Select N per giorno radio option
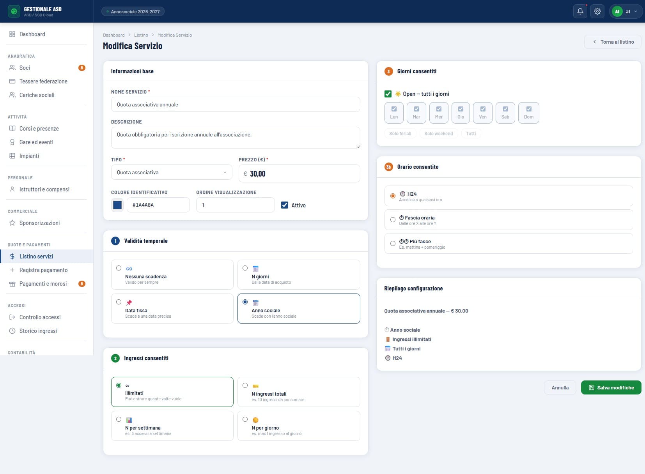645x474 pixels. click(x=245, y=419)
